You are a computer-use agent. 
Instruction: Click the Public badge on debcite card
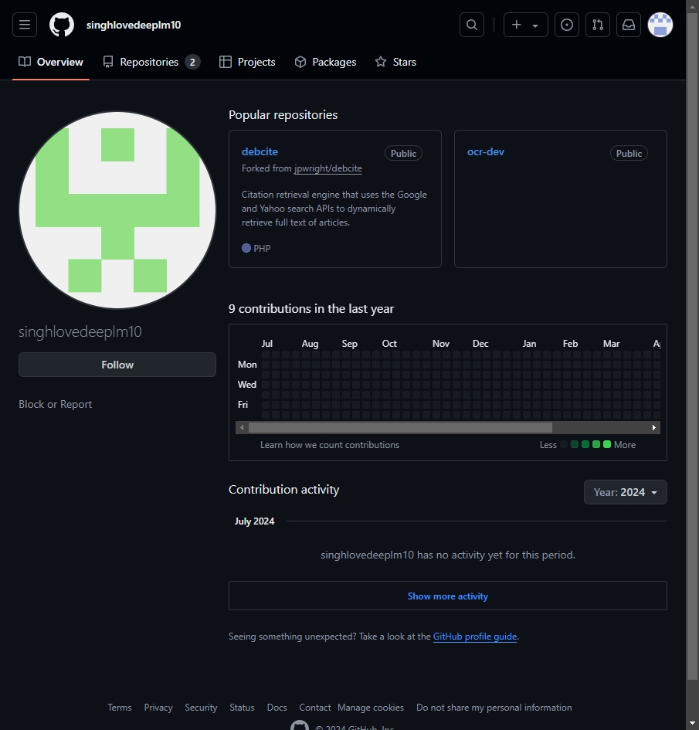(403, 153)
